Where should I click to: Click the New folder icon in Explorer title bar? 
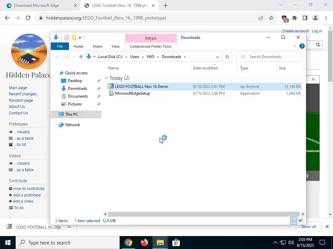point(74,38)
